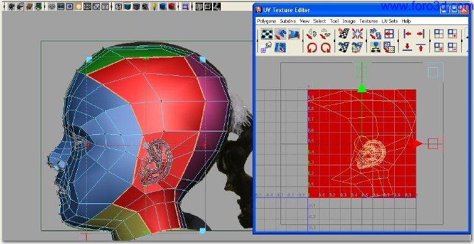Select the move UV shell tool icon

click(280, 34)
